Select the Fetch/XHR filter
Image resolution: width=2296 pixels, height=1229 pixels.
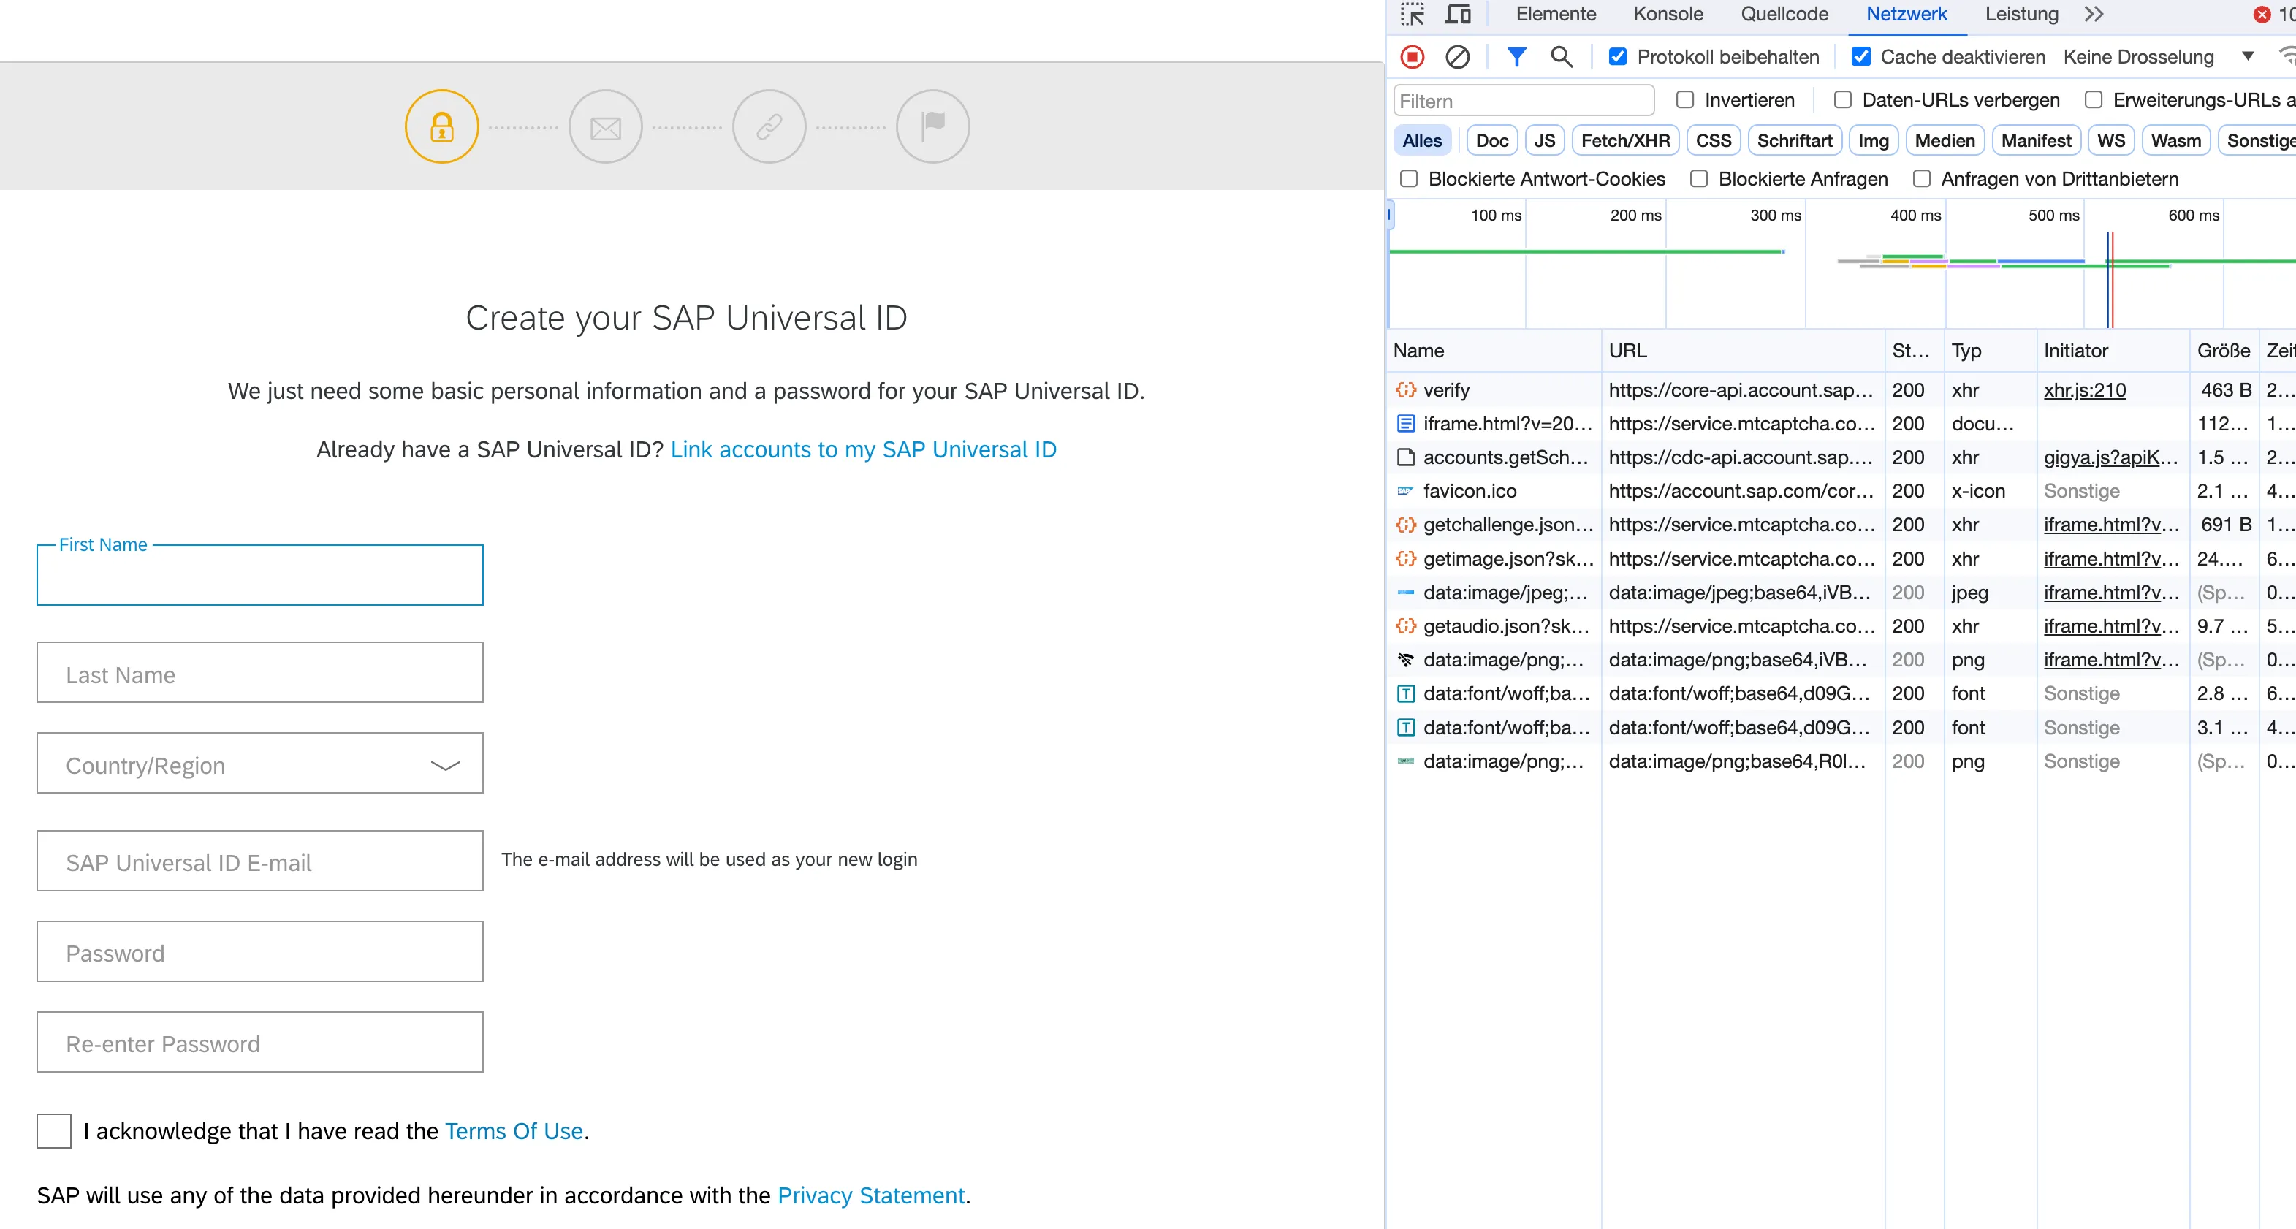pos(1625,141)
